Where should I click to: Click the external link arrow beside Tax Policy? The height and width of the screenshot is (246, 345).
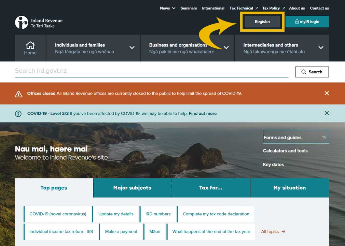coord(283,8)
